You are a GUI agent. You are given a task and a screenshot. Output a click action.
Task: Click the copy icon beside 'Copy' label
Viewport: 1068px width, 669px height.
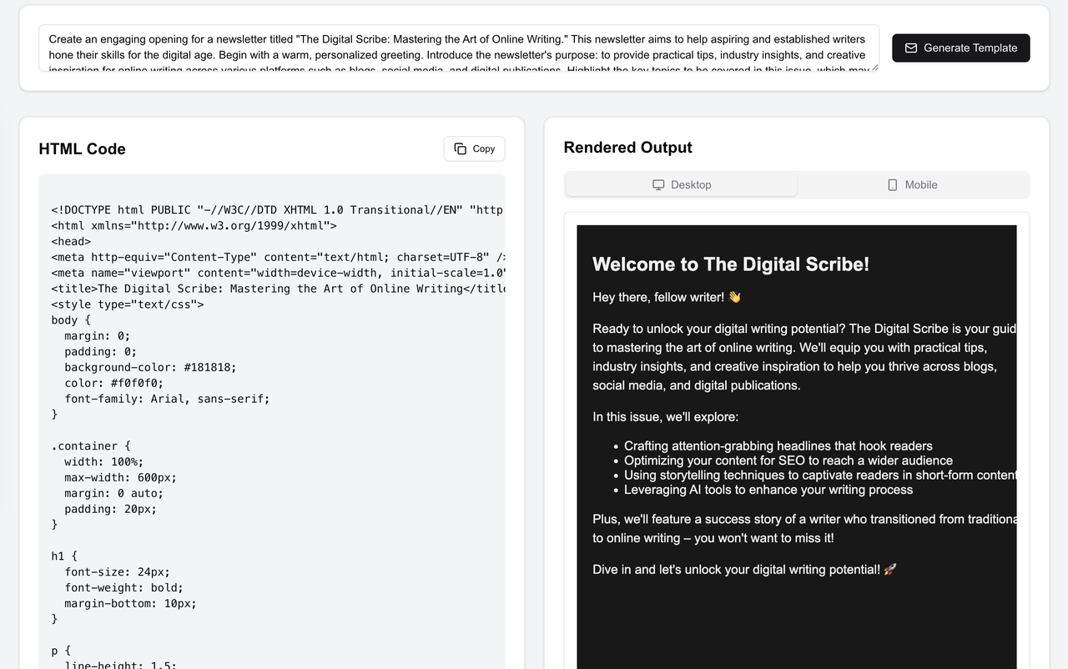pyautogui.click(x=460, y=148)
